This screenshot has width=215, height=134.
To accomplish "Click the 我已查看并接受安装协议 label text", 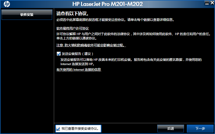I will tap(80, 129).
